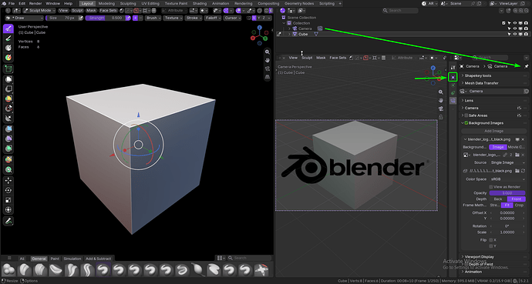Open the Render menu
532x284 pixels.
(35, 3)
